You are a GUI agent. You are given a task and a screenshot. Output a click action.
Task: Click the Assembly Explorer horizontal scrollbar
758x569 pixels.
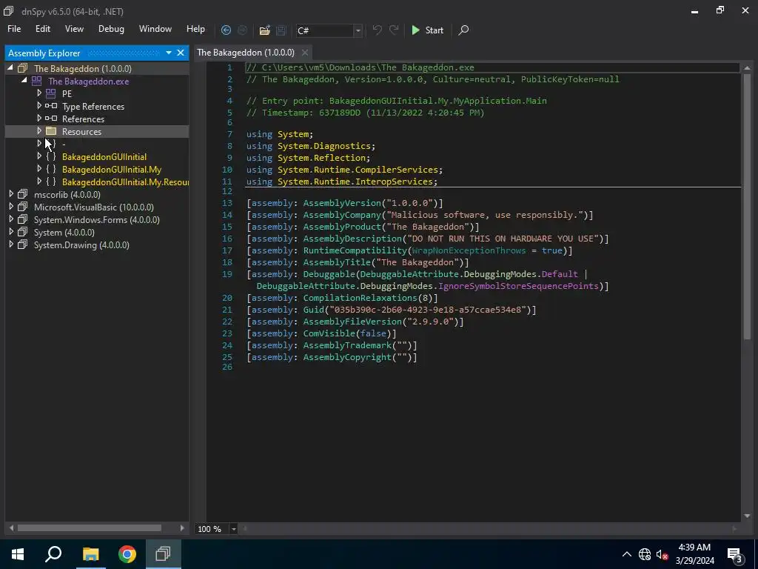point(90,528)
